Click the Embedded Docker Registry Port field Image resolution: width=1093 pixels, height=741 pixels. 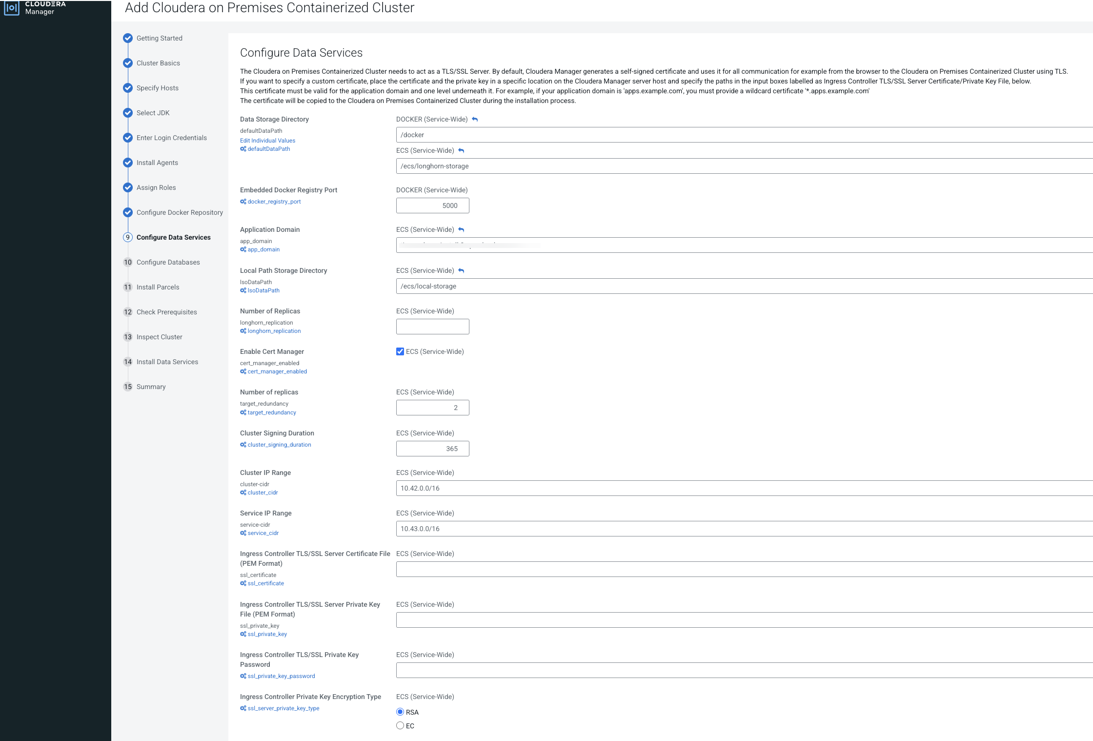click(x=432, y=206)
